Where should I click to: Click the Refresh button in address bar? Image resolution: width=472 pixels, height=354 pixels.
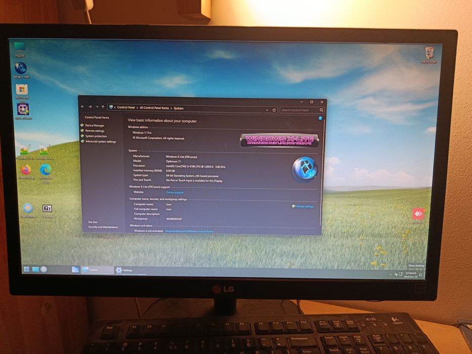pyautogui.click(x=274, y=110)
